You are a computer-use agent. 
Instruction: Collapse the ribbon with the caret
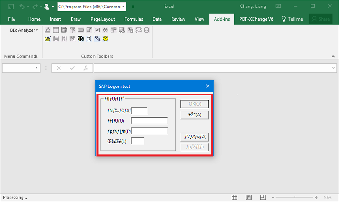(333, 56)
